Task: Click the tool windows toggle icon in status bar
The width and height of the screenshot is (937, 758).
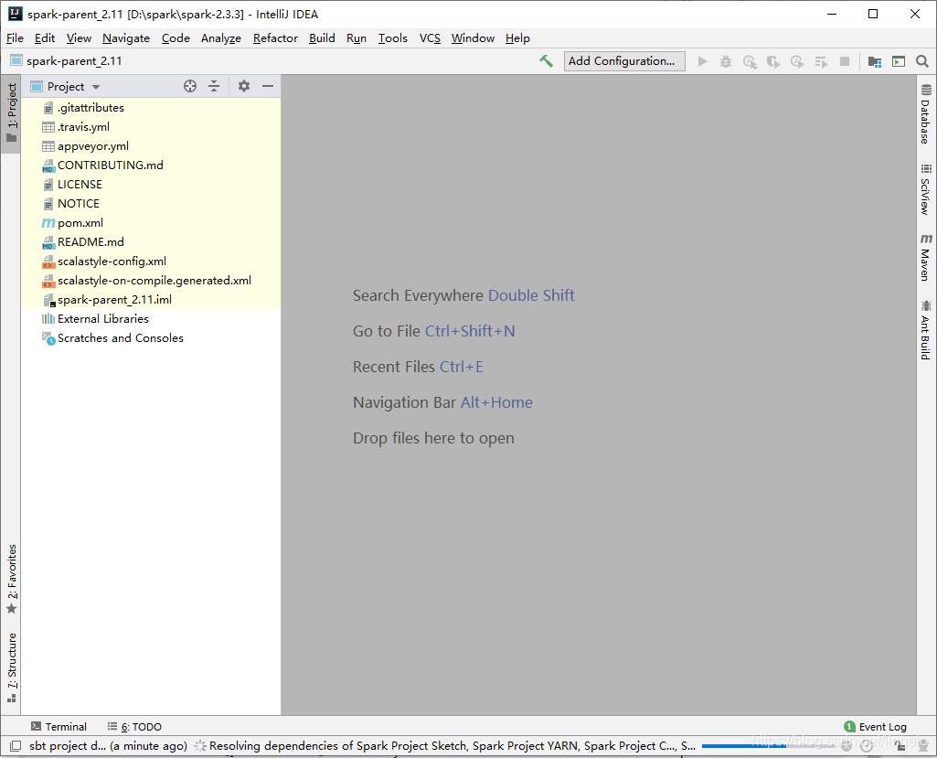Action: point(16,745)
